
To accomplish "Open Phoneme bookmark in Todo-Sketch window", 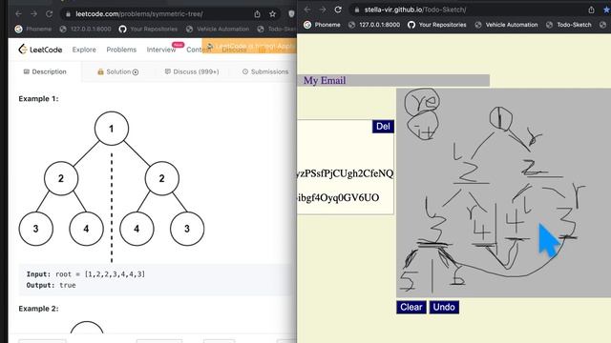I will (322, 25).
